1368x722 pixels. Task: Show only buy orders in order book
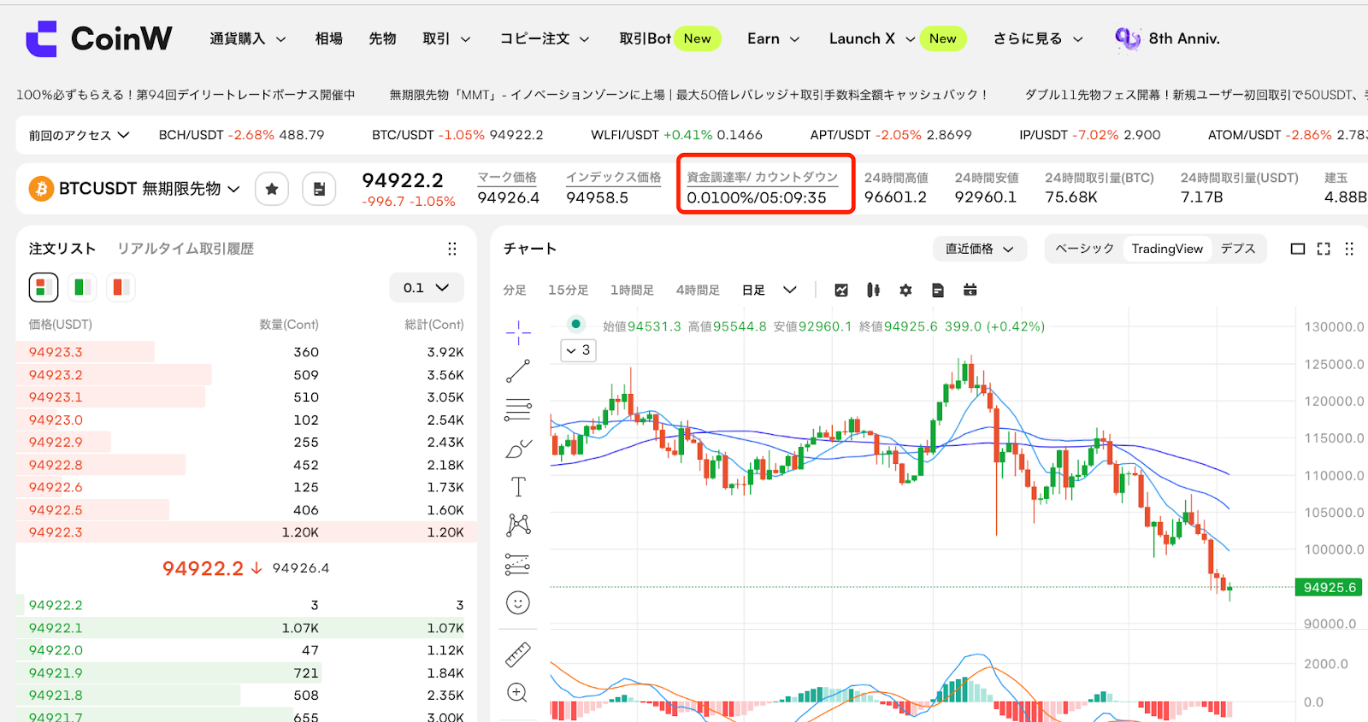tap(82, 287)
